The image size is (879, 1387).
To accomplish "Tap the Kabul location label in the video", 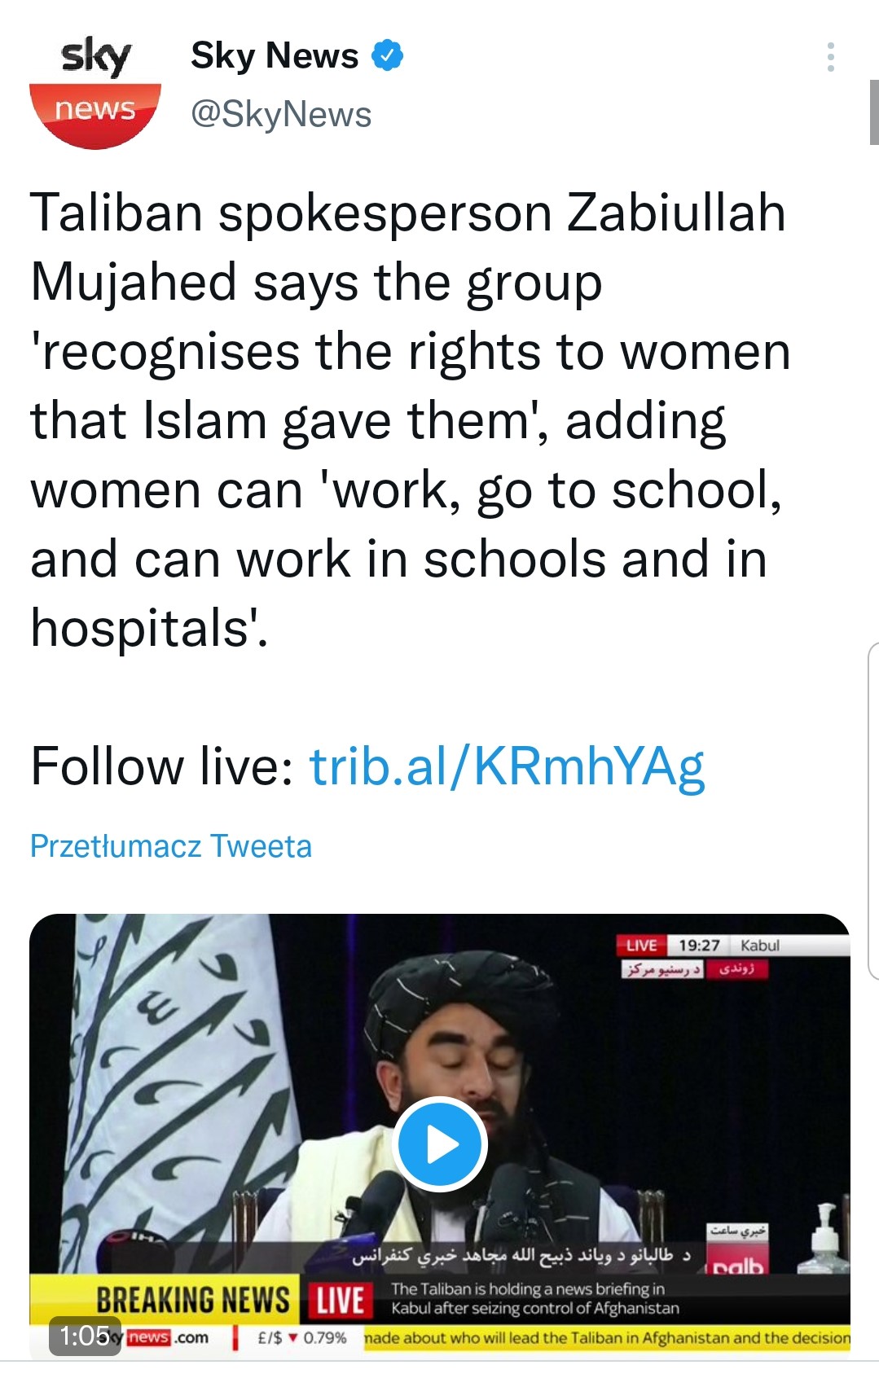I will pos(759,945).
